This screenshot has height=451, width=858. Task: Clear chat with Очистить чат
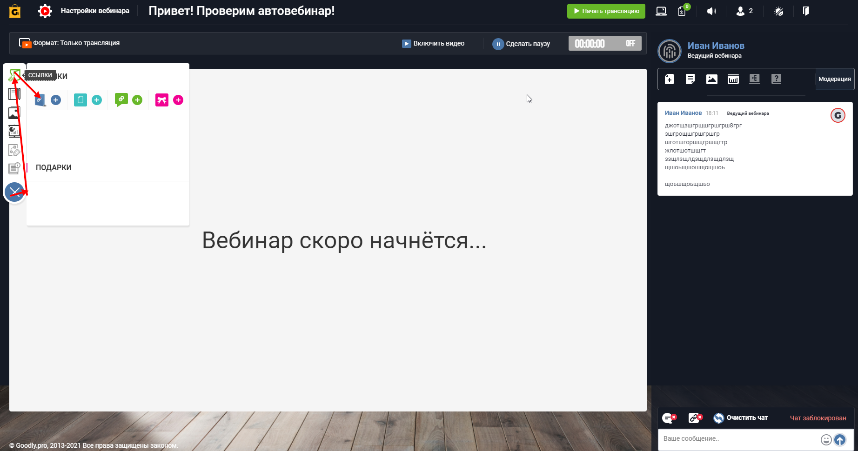point(741,418)
